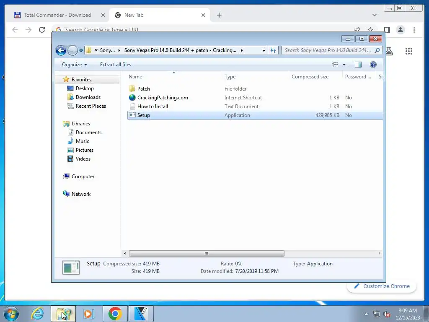Viewport: 429px width, 322px height.
Task: Refresh the Explorer folder view
Action: coord(273,50)
